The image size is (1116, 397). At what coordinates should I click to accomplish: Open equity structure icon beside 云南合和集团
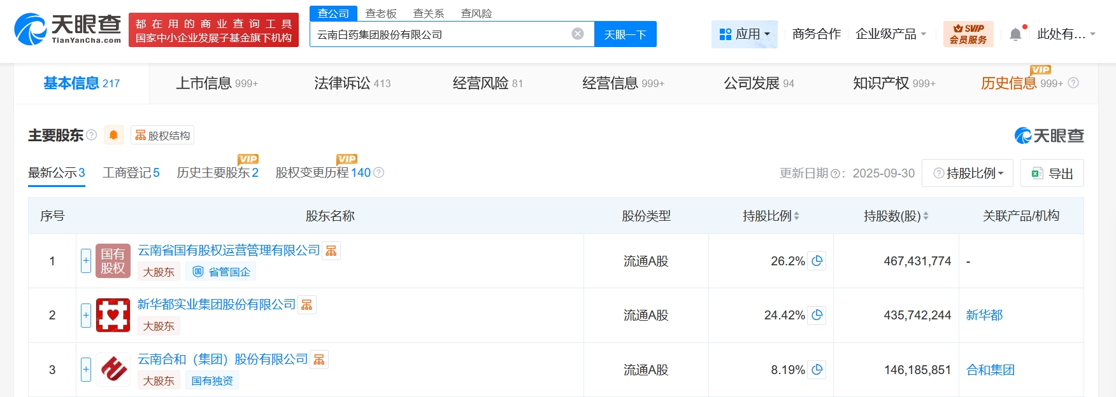(x=319, y=360)
